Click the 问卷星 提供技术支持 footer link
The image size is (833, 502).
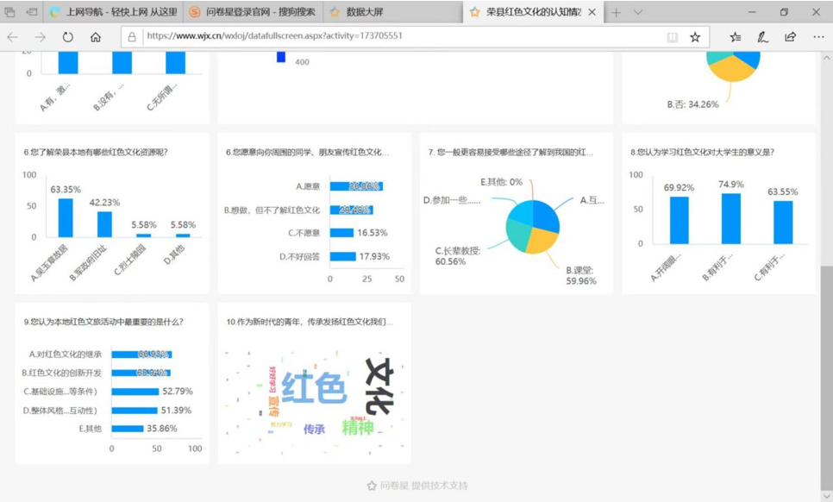point(417,486)
